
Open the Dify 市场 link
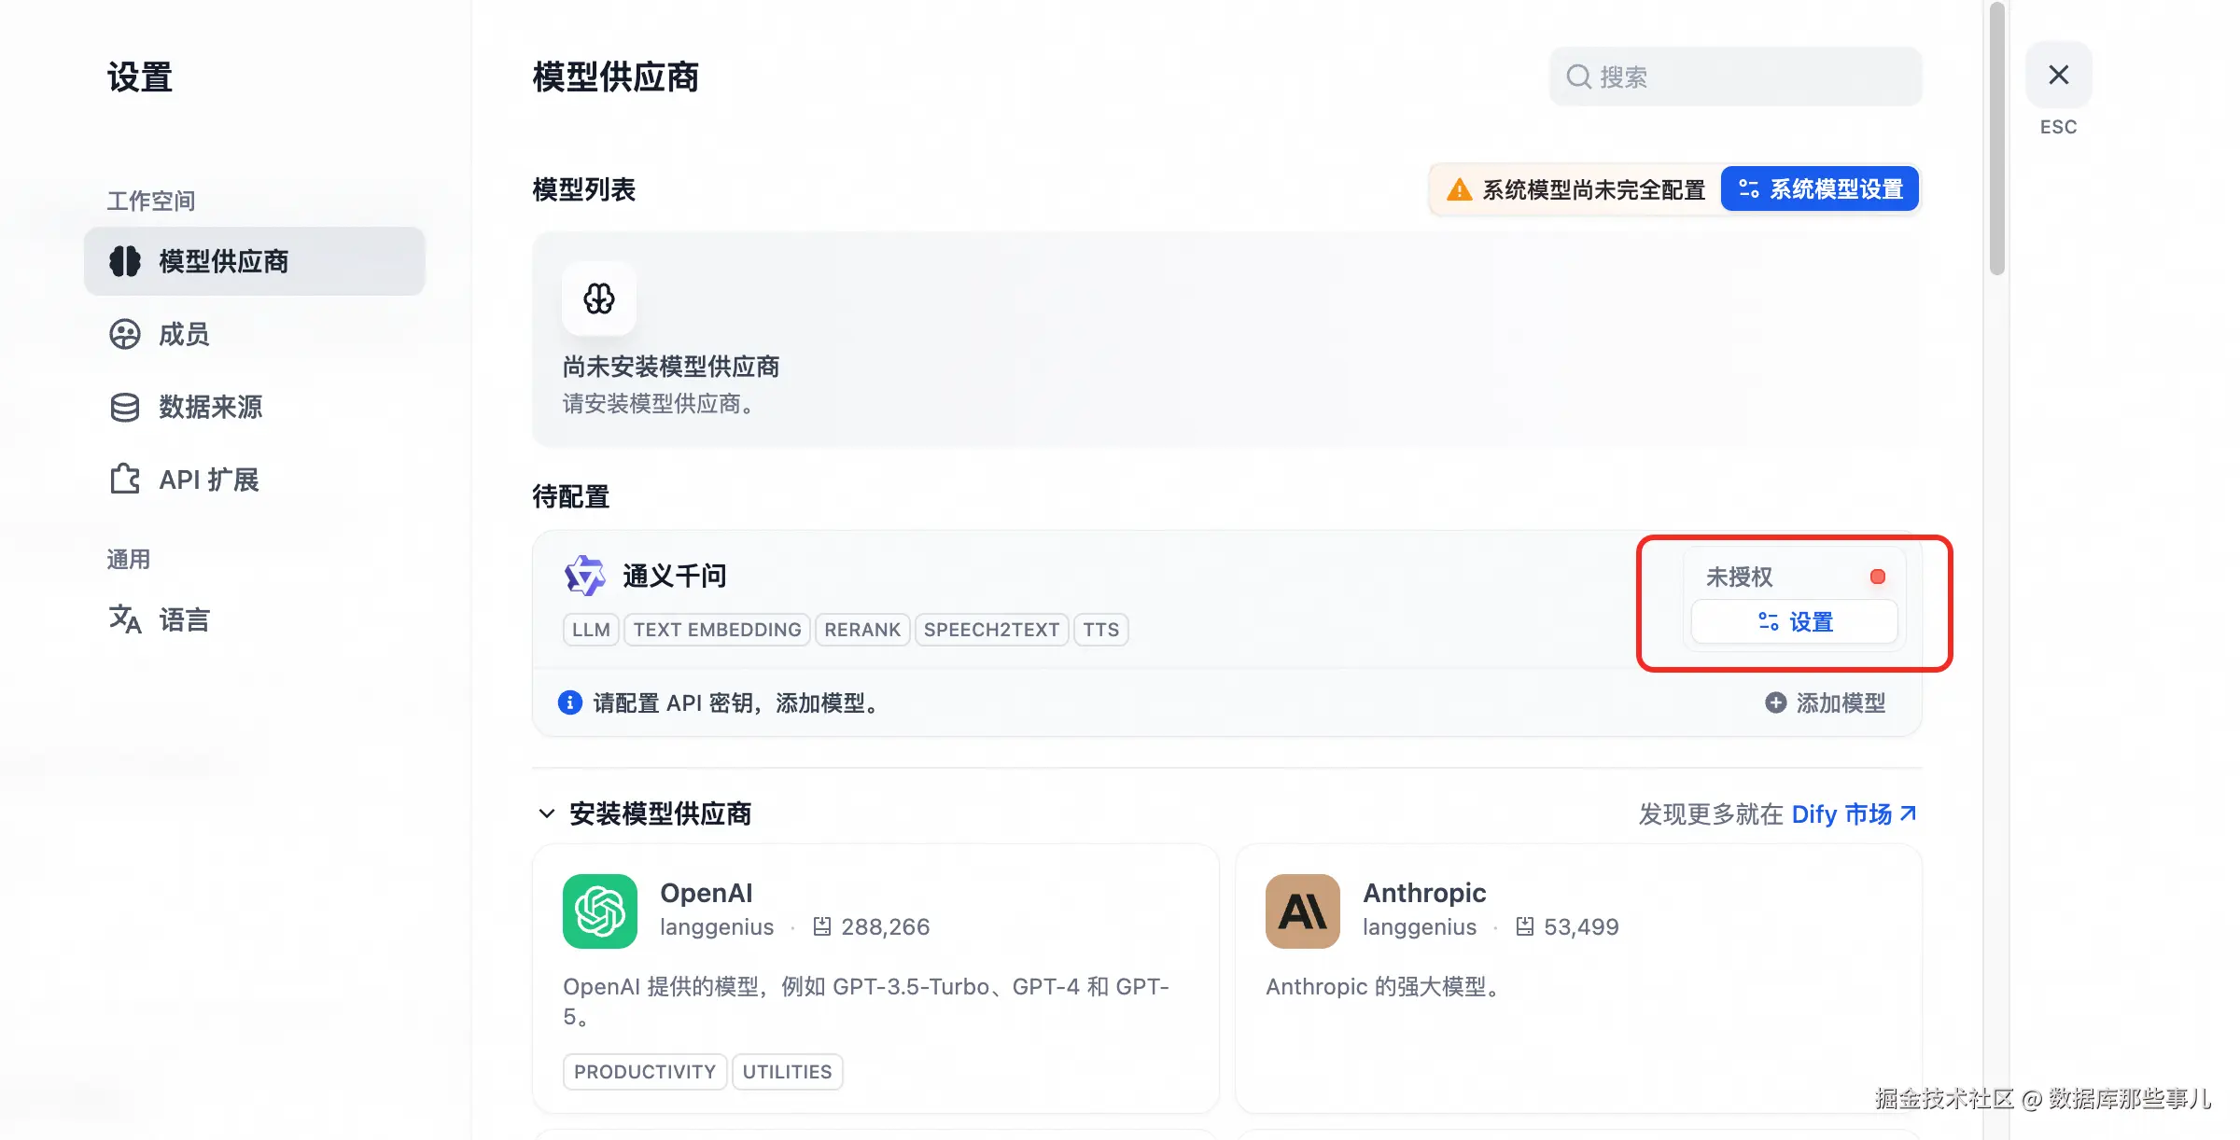[x=1850, y=813]
